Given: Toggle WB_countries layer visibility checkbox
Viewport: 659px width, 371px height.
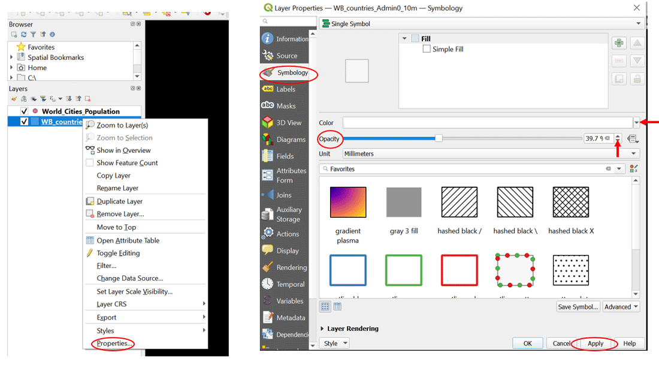Looking at the screenshot, I should [24, 121].
